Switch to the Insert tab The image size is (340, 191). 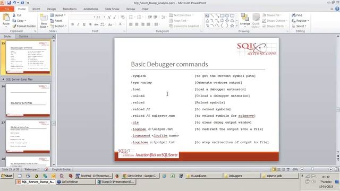pyautogui.click(x=36, y=9)
